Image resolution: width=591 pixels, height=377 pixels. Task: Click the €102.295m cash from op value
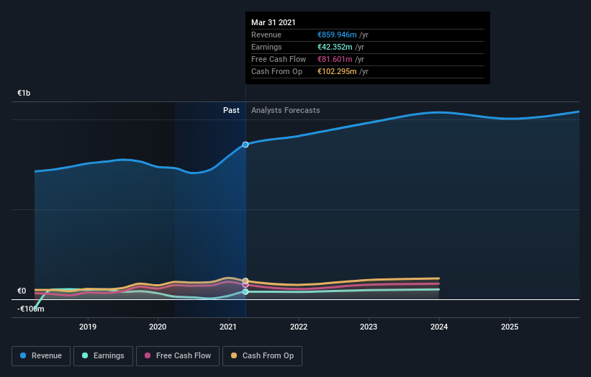pyautogui.click(x=337, y=71)
